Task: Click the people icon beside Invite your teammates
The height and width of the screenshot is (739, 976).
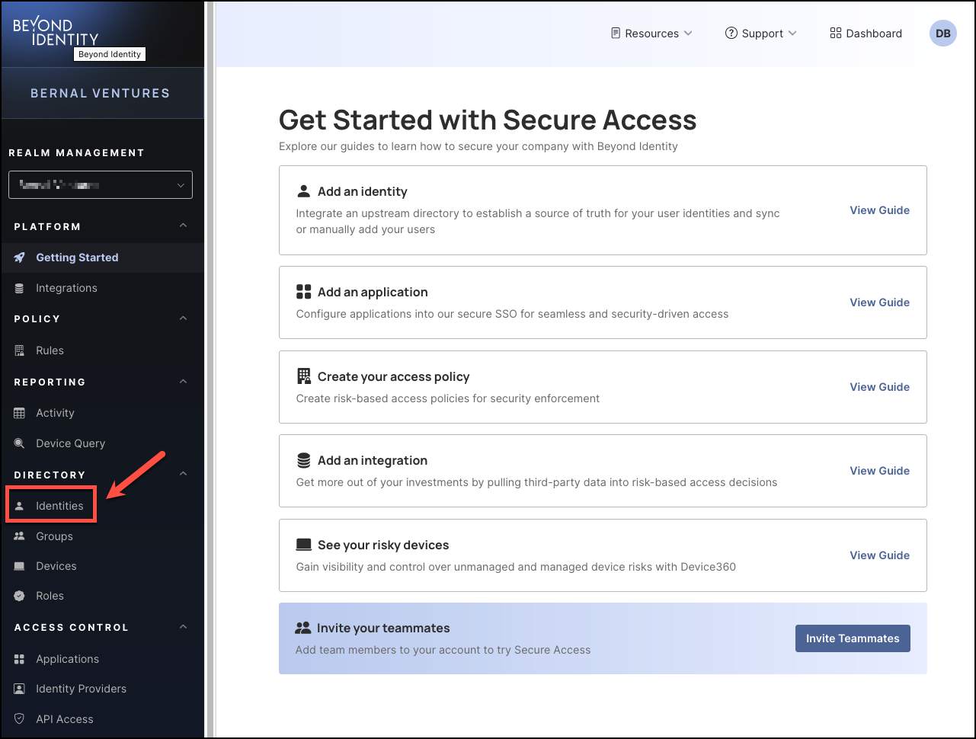Action: 303,628
